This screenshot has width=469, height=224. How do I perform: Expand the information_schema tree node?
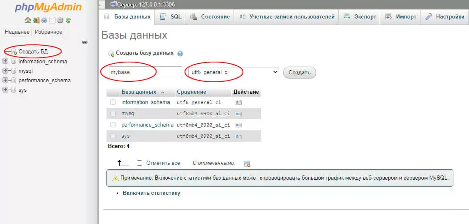coord(5,61)
